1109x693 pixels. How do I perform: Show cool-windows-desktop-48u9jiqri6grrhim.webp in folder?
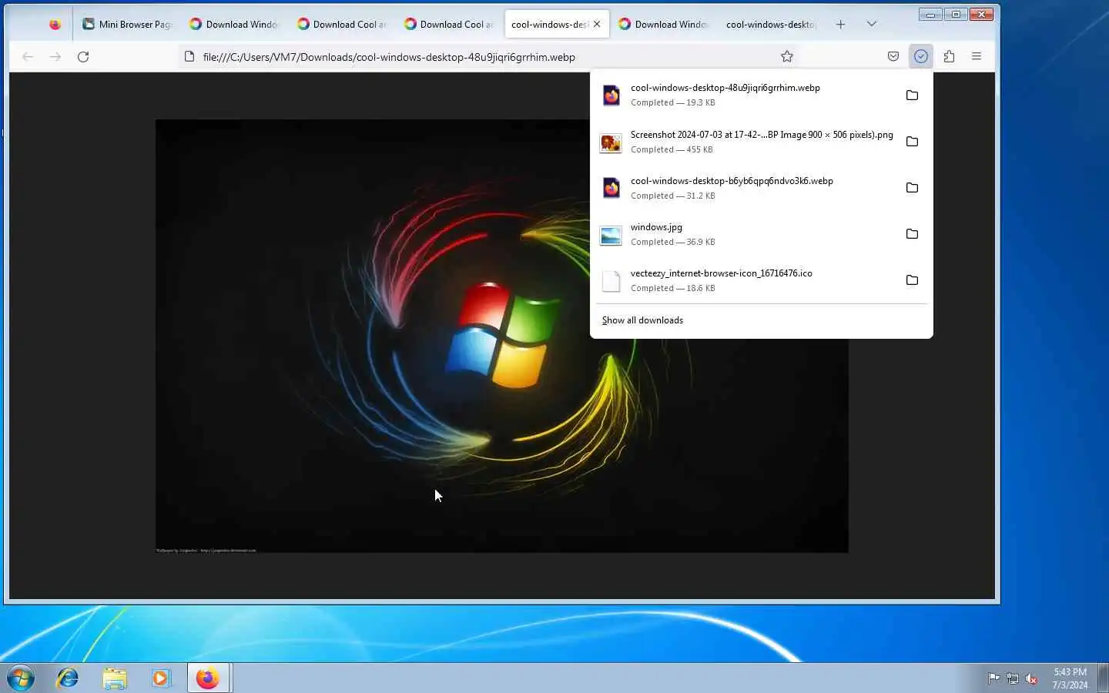click(912, 95)
